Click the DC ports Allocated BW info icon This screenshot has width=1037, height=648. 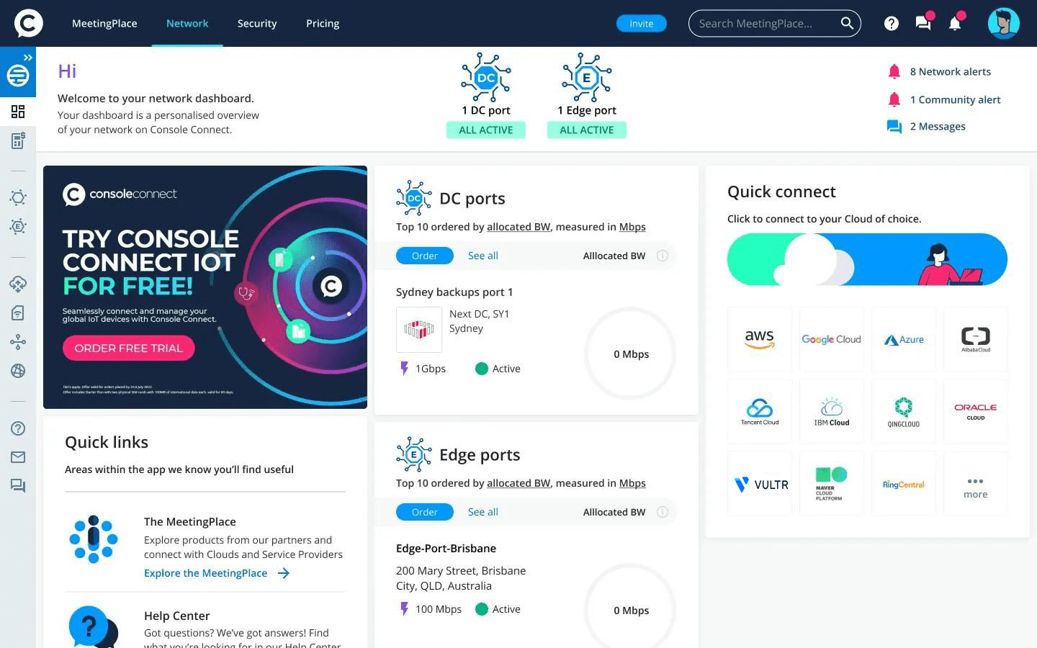(x=663, y=256)
